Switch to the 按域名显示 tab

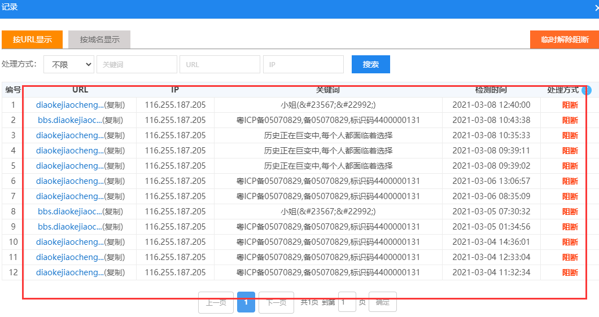tap(99, 39)
